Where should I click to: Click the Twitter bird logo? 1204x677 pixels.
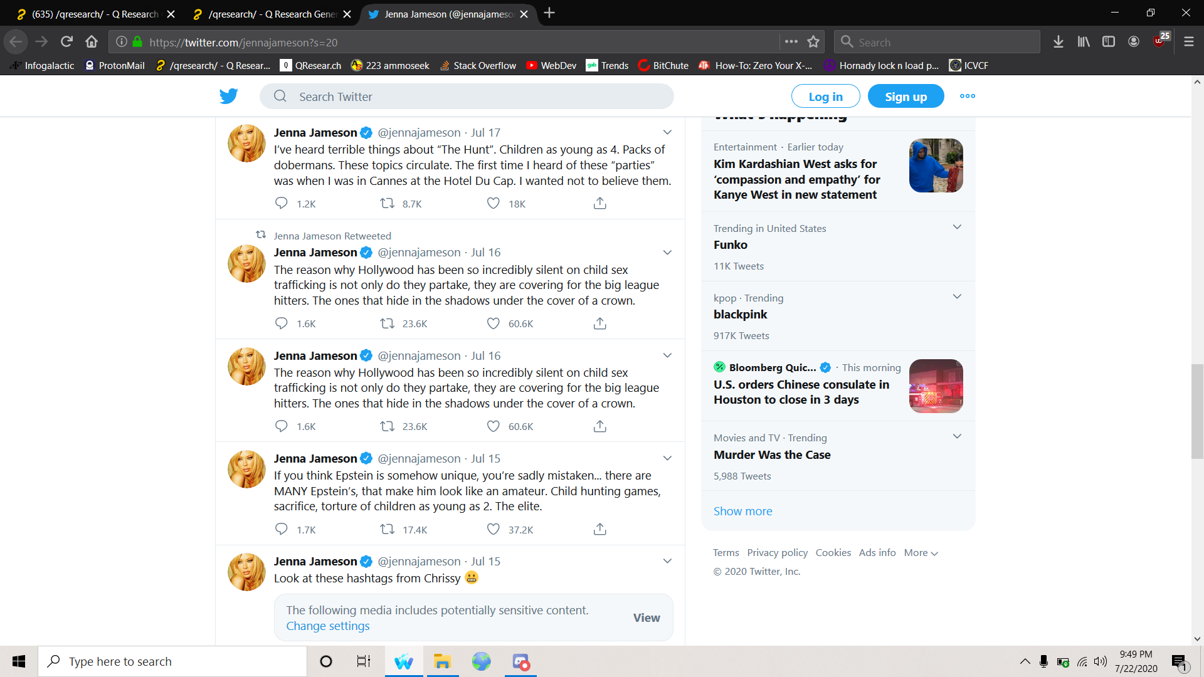tap(229, 96)
